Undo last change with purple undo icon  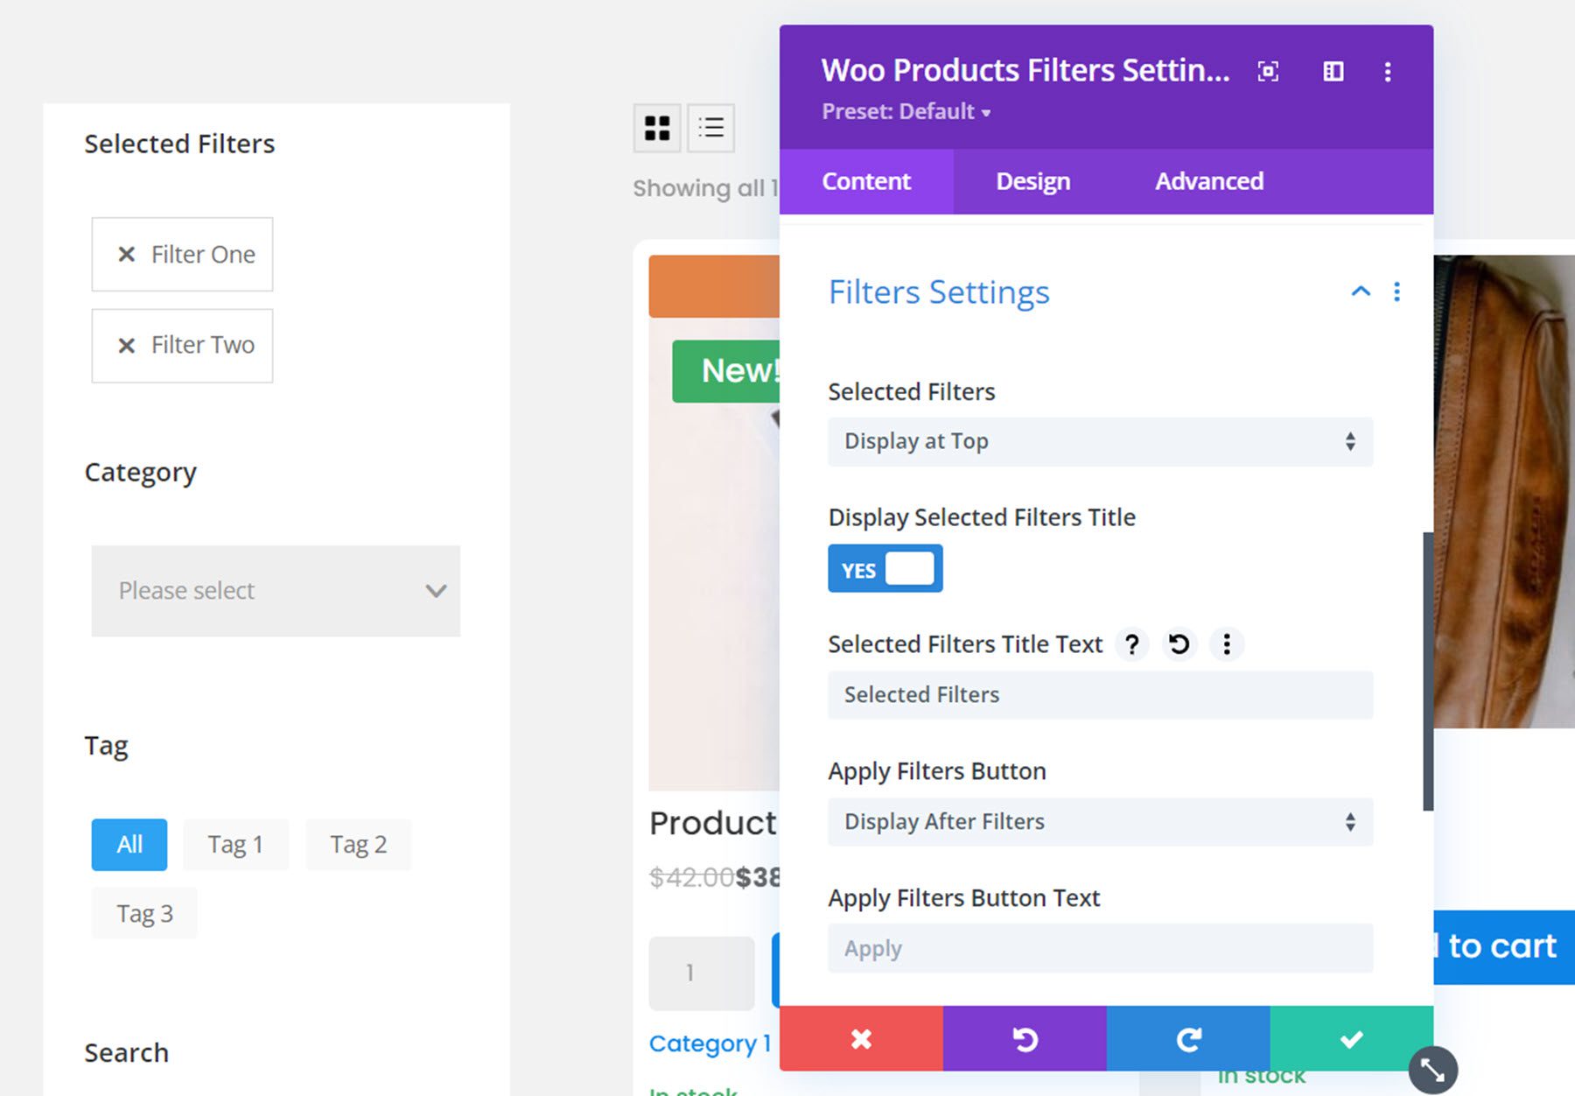pos(1025,1040)
